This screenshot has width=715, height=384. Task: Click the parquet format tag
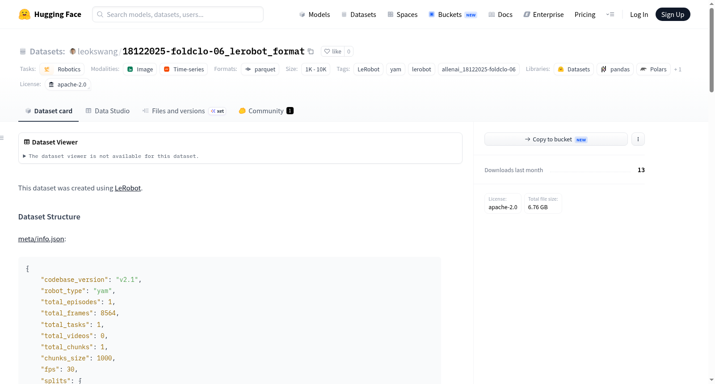260,69
